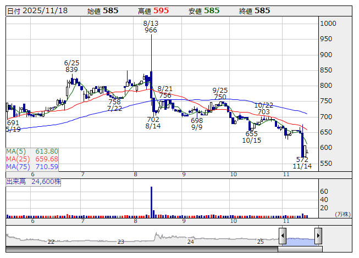Click the 758 7/22 label
359x258 pixels.
pyautogui.click(x=114, y=105)
